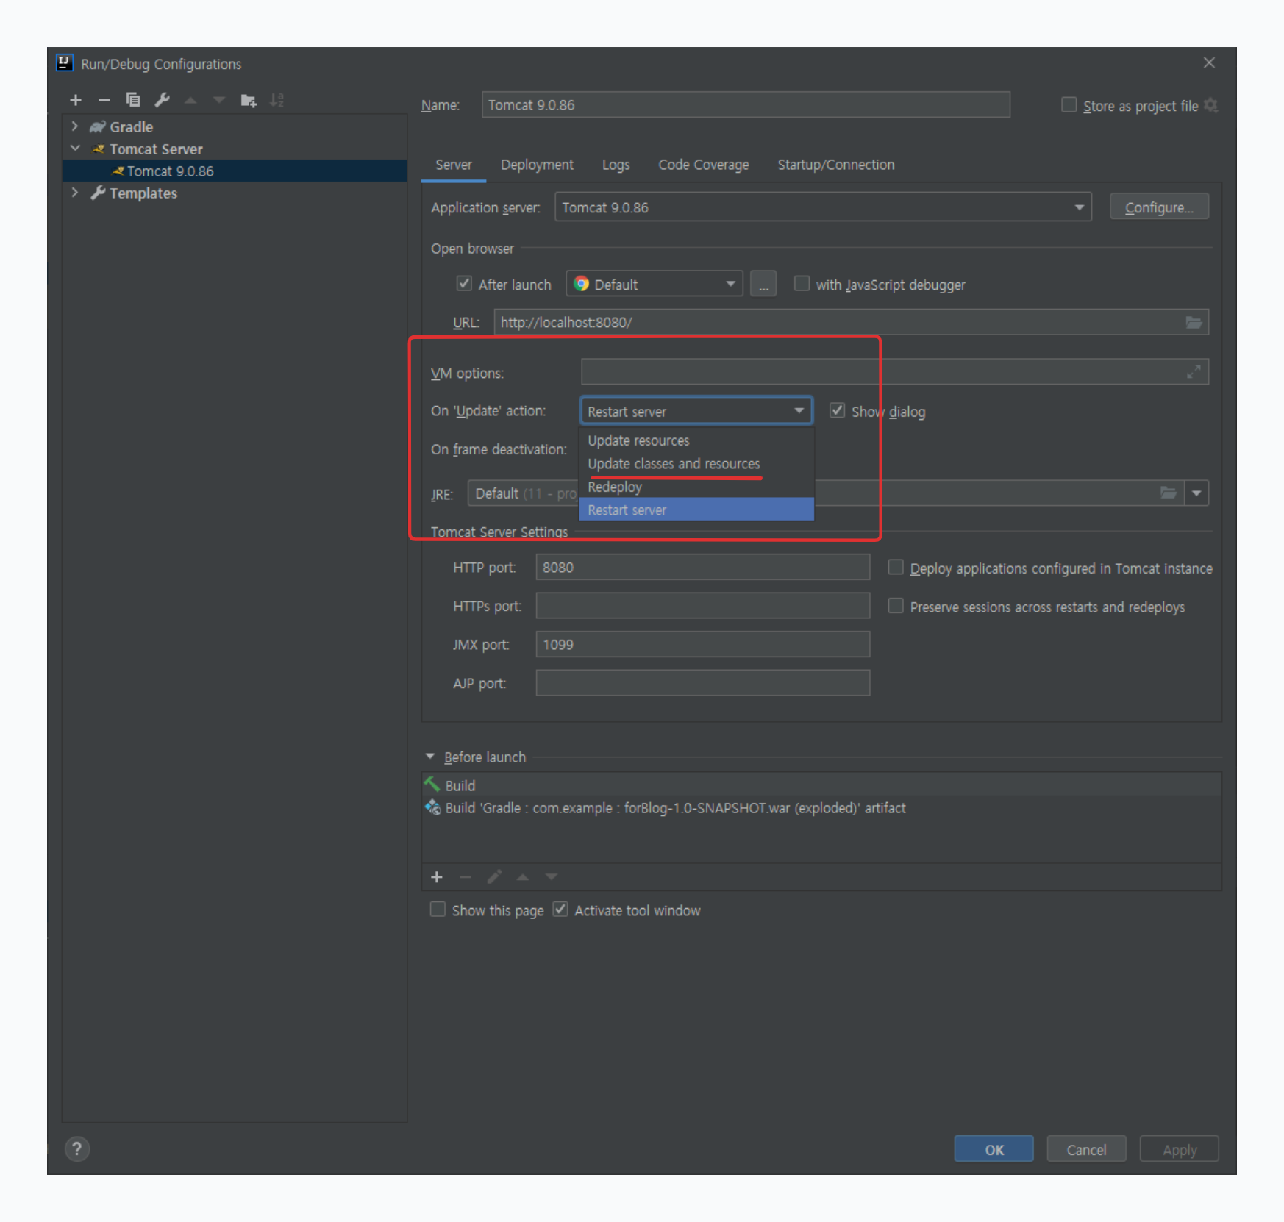Toggle Show this page checkbox
The image size is (1284, 1222).
(438, 910)
